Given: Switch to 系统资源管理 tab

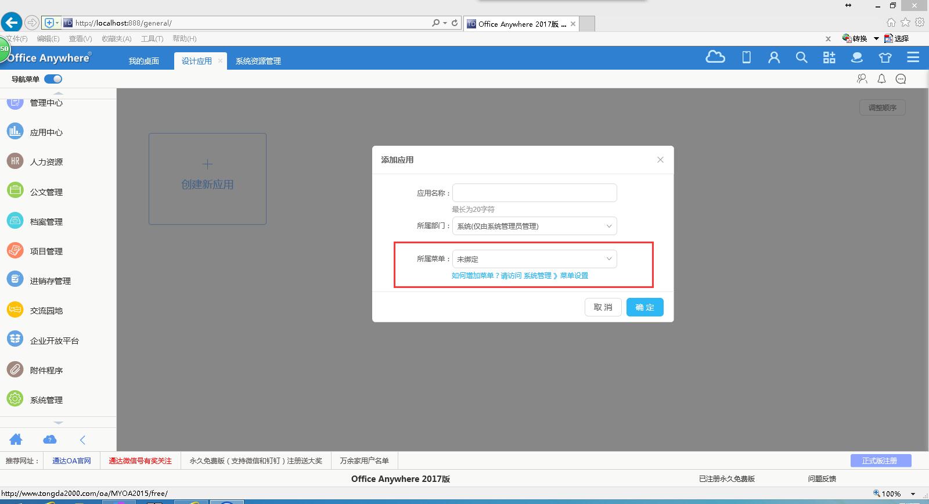Looking at the screenshot, I should (x=258, y=61).
